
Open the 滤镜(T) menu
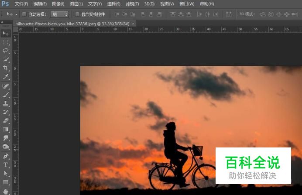pyautogui.click(x=132, y=4)
